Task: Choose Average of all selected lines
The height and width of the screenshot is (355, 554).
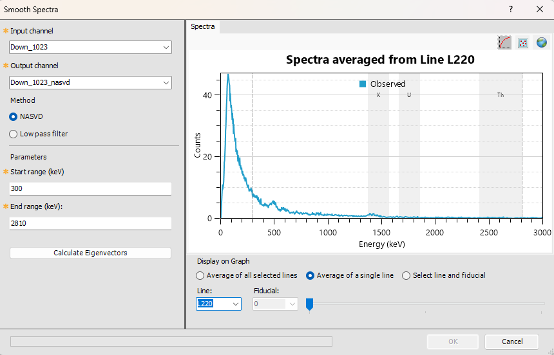Action: pos(200,275)
